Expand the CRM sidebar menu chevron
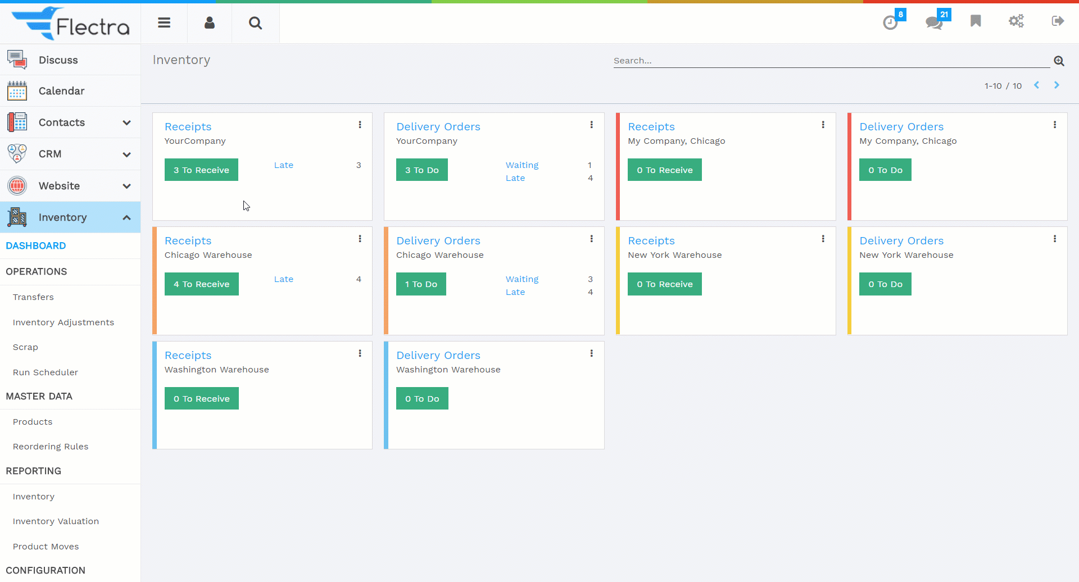 click(127, 154)
